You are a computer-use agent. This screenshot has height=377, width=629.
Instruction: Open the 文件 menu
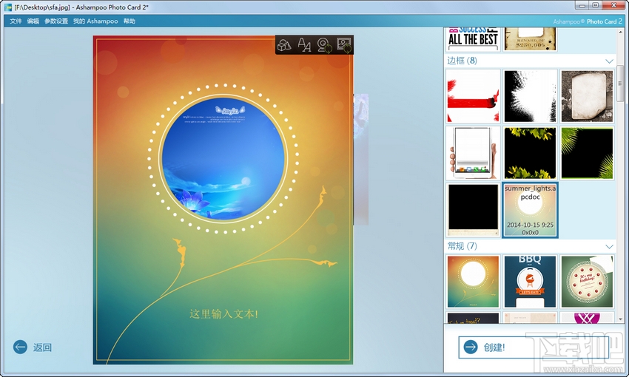point(16,21)
